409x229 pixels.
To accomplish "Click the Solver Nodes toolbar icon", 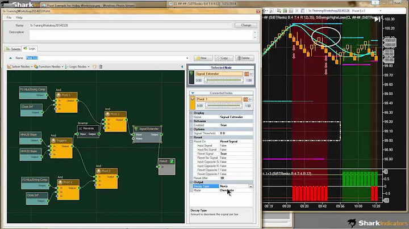I will [x=10, y=67].
